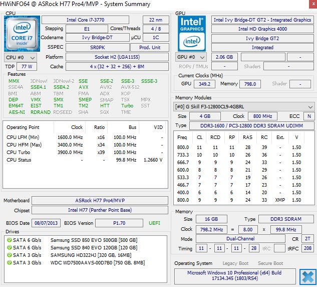Click the DDR3 SDRAM memory type field
317x287 pixels.
point(286,219)
